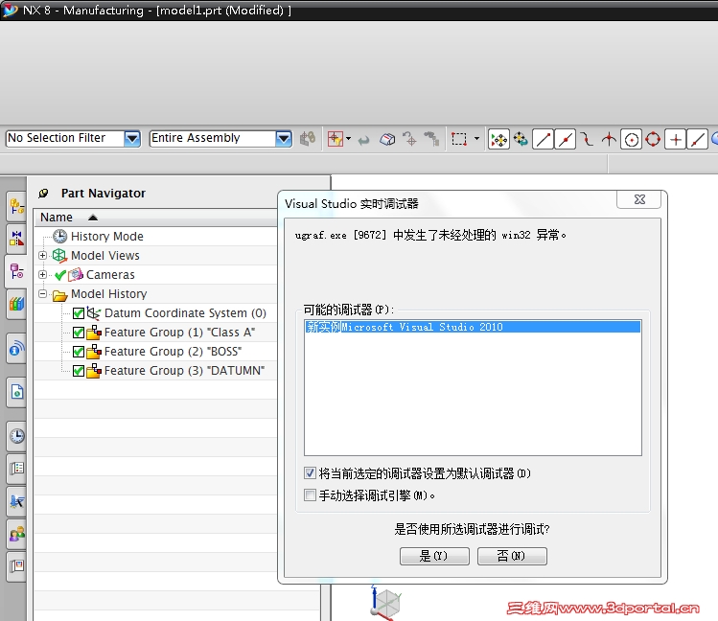Screen dimensions: 718x621
Task: Toggle the Point on Curve snap icon
Action: pos(698,139)
